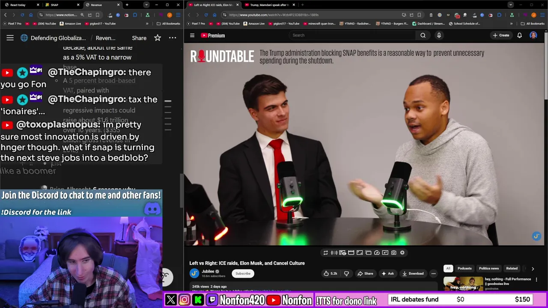Go to YouTube Premium home logo

[x=213, y=36]
